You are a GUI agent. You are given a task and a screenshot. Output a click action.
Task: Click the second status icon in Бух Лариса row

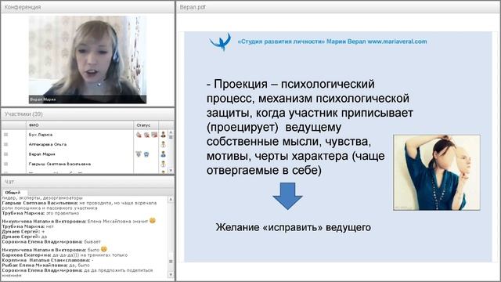146,135
